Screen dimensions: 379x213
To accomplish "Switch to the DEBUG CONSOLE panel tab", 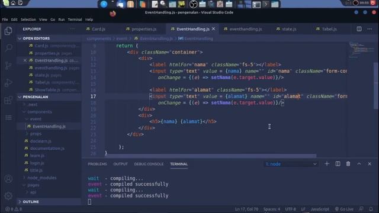I will [x=149, y=164].
